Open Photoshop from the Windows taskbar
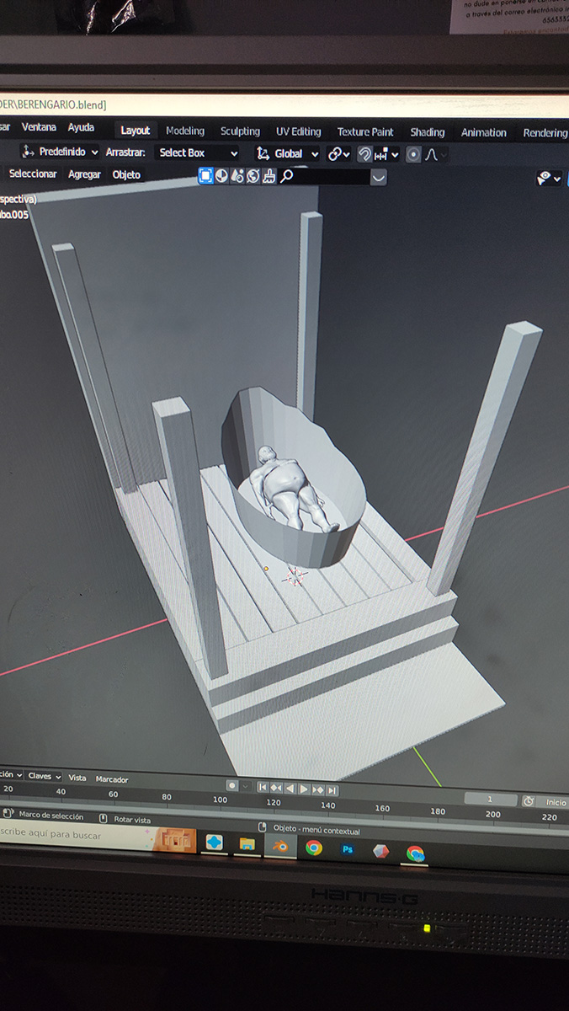 (x=347, y=849)
